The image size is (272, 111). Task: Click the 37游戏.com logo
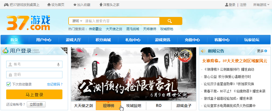28,23
